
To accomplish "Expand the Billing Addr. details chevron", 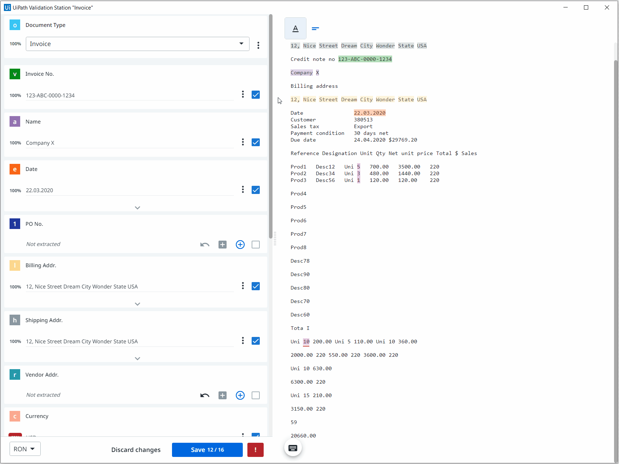I will point(138,304).
